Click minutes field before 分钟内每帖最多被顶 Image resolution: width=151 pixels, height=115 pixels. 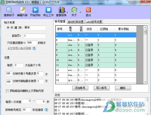click(x=9, y=82)
